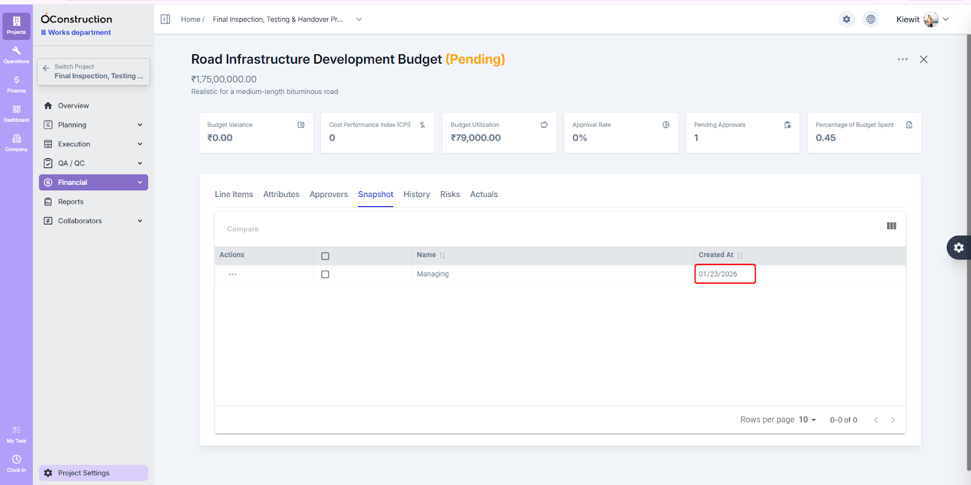Open the Rows per page dropdown
Screen dimensions: 971x485
[807, 420]
